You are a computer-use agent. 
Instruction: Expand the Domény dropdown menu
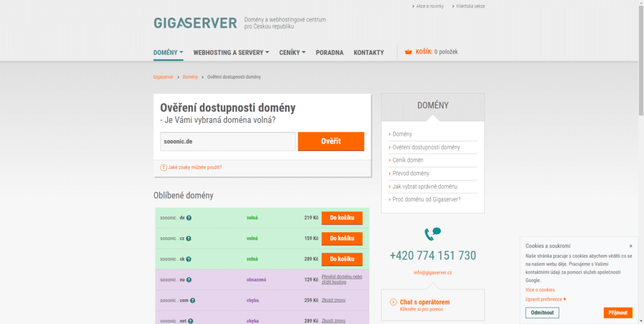coord(168,52)
